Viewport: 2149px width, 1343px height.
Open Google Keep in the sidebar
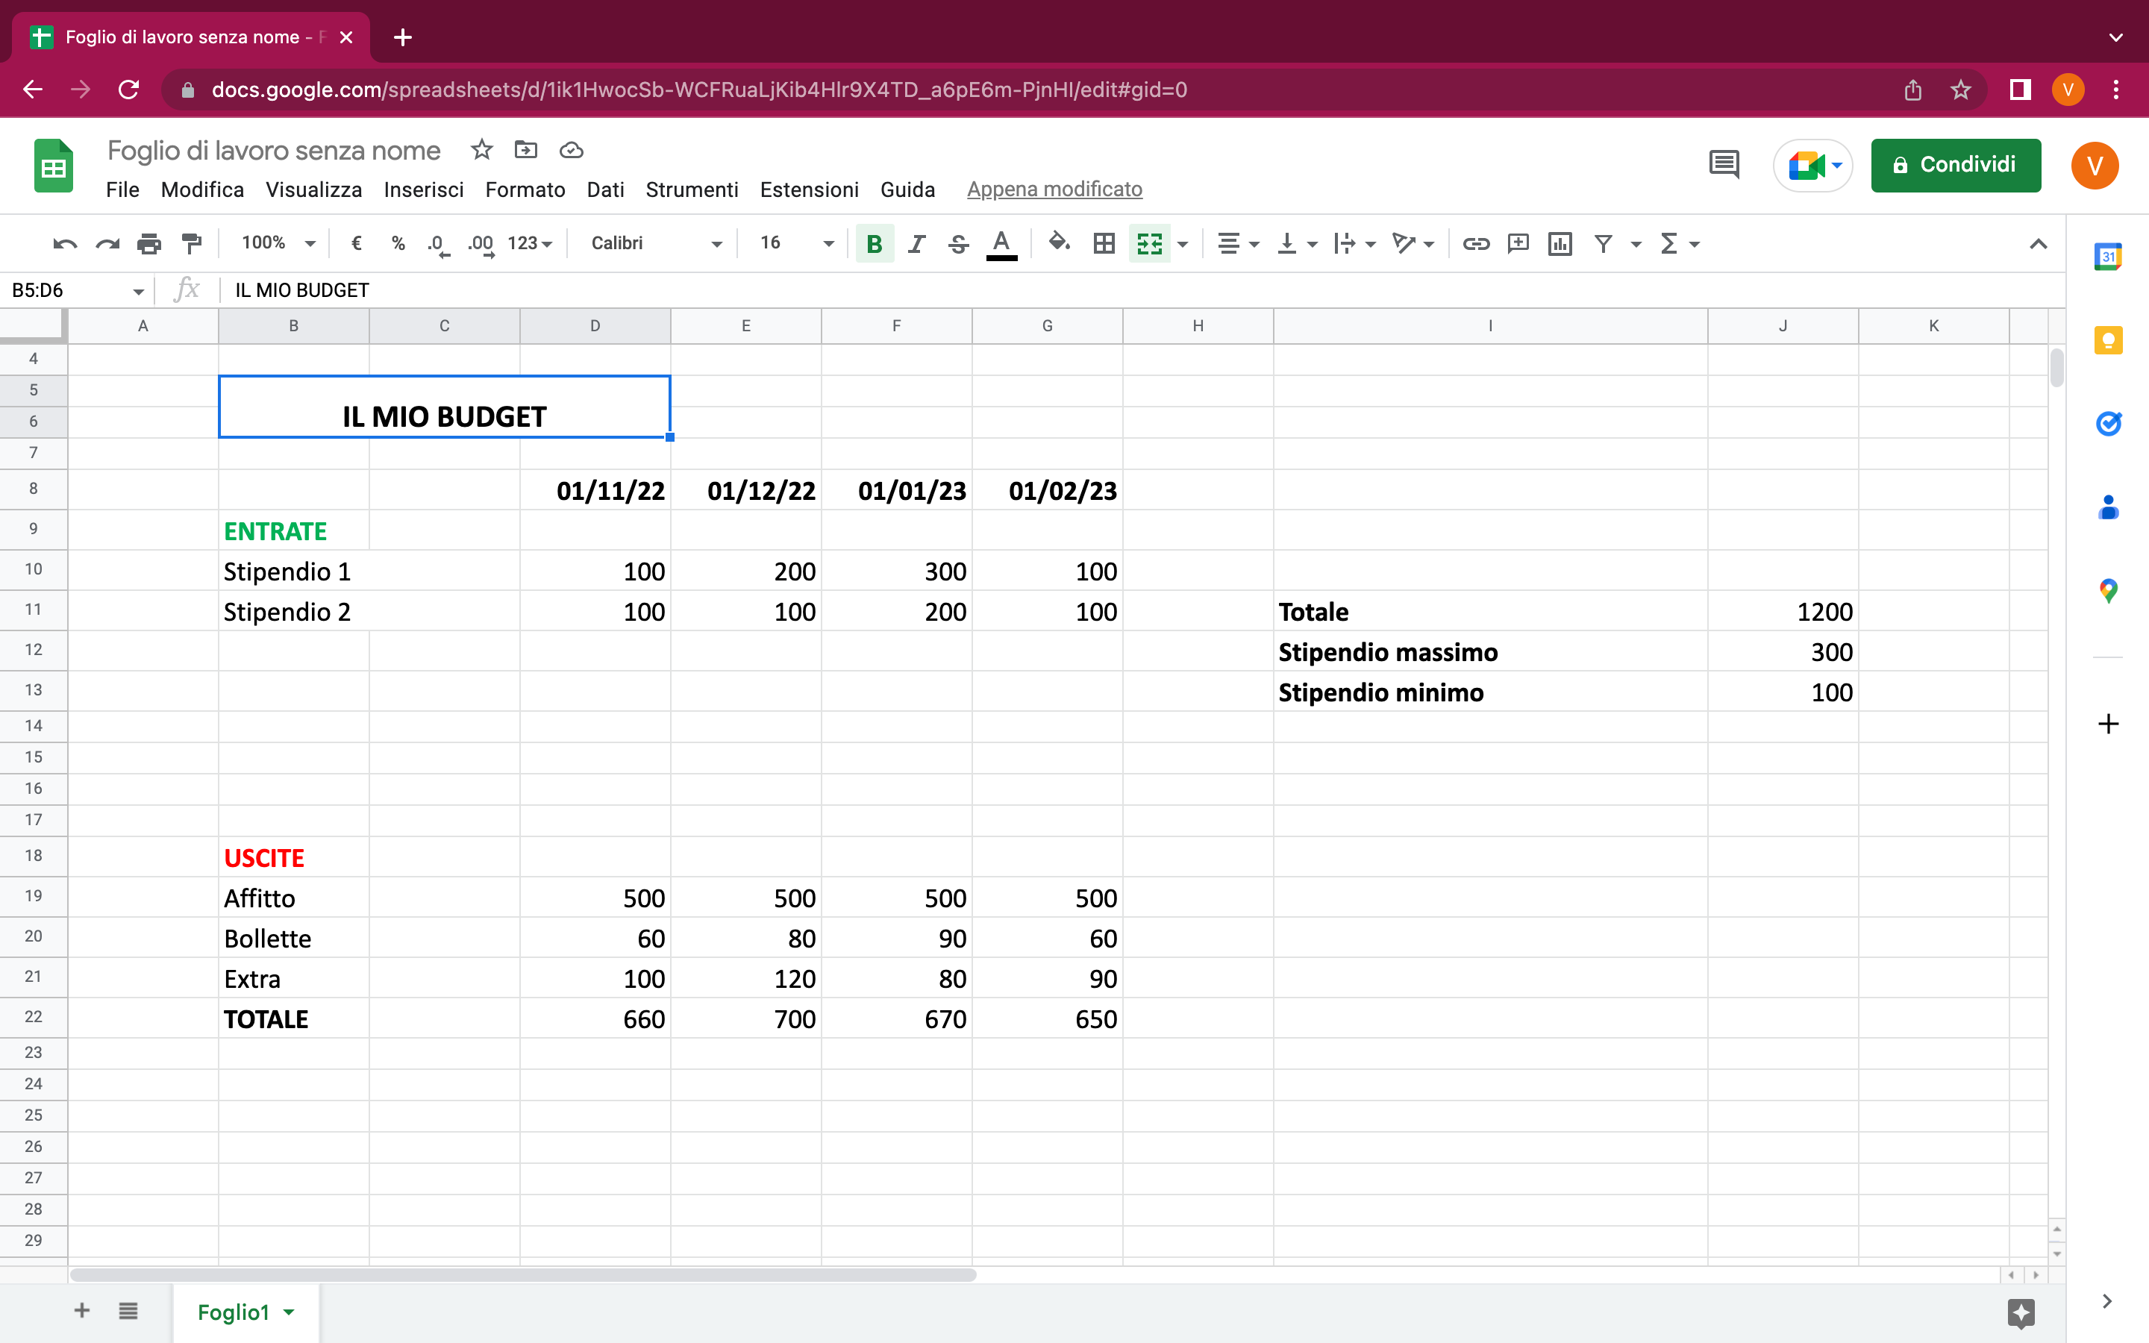pos(2109,340)
